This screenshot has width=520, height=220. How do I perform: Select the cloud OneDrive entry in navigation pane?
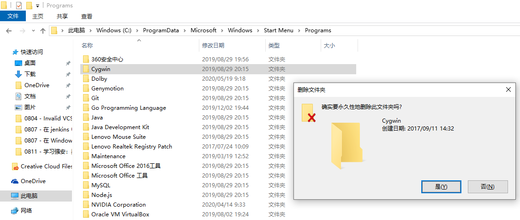click(33, 181)
